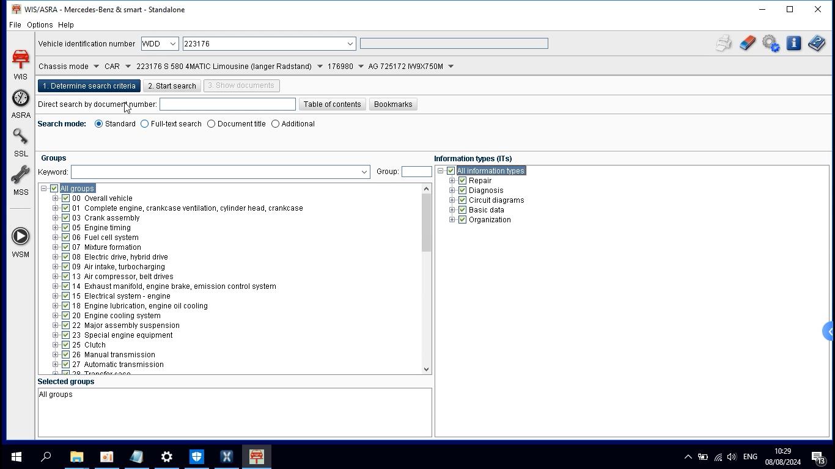
Task: Toggle All information types checkbox
Action: tap(451, 171)
